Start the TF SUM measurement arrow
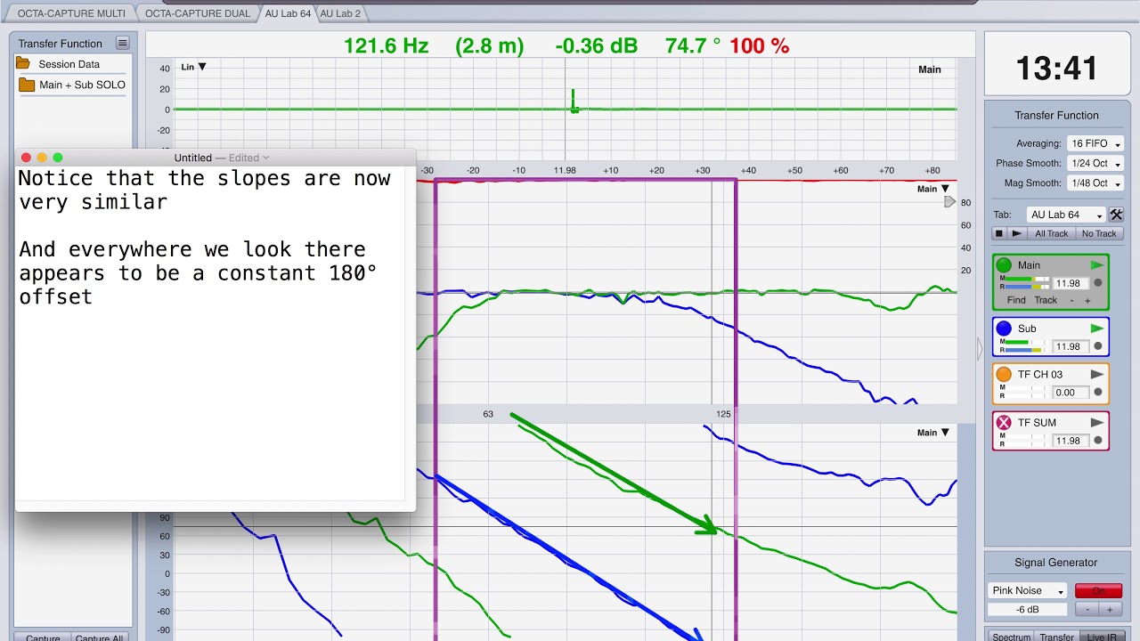1140x641 pixels. [x=1097, y=423]
